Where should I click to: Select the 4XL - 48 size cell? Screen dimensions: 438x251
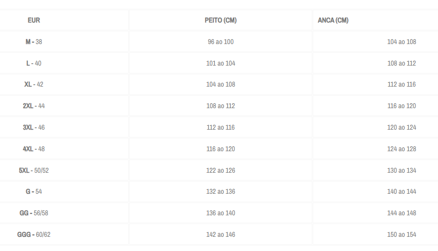click(x=34, y=149)
